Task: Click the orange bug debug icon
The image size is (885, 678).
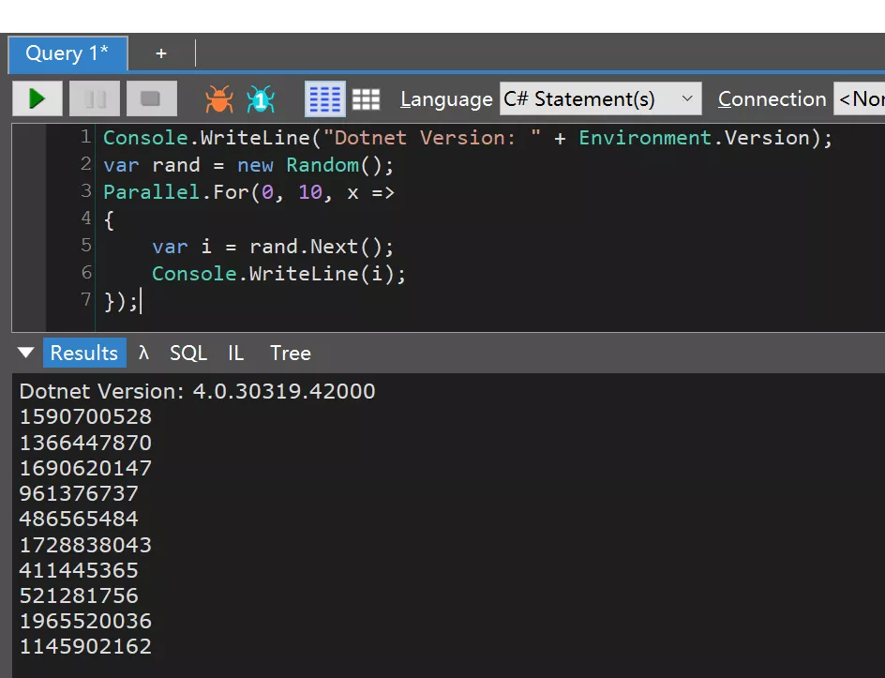Action: (219, 98)
